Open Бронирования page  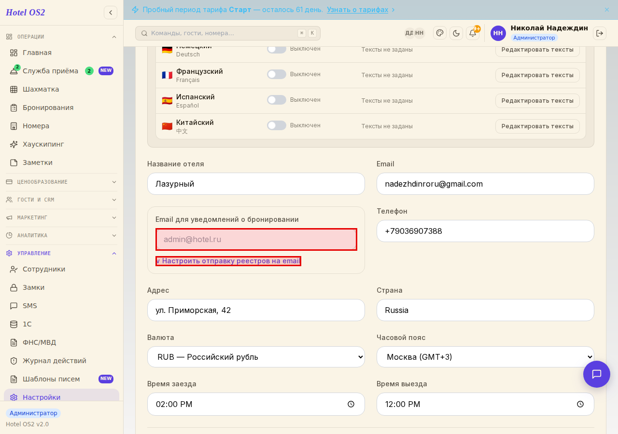(61, 108)
